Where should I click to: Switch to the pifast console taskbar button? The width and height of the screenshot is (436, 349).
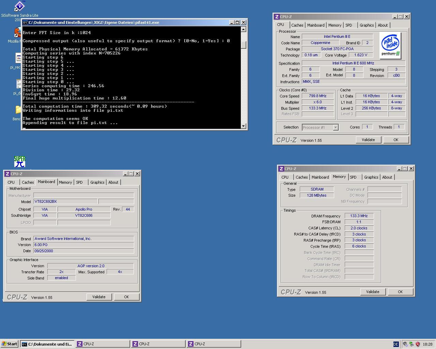[47, 344]
